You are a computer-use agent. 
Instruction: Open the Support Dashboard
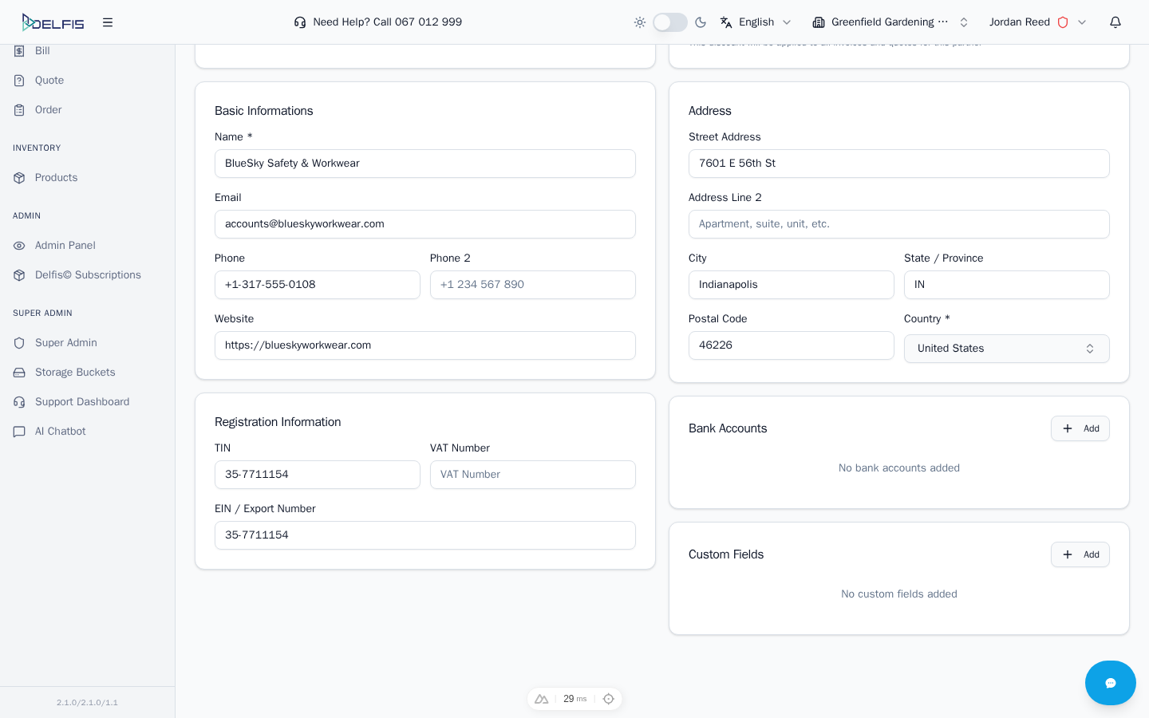pos(82,402)
